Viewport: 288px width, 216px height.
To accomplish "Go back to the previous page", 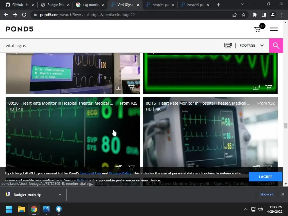I will [x=6, y=15].
